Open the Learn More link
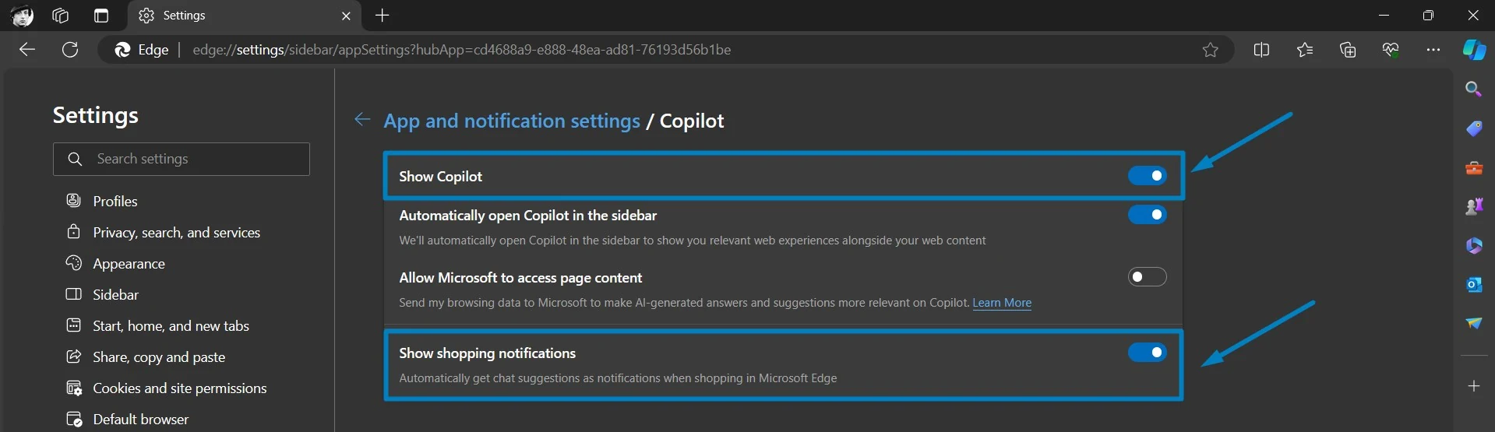 [x=1002, y=303]
